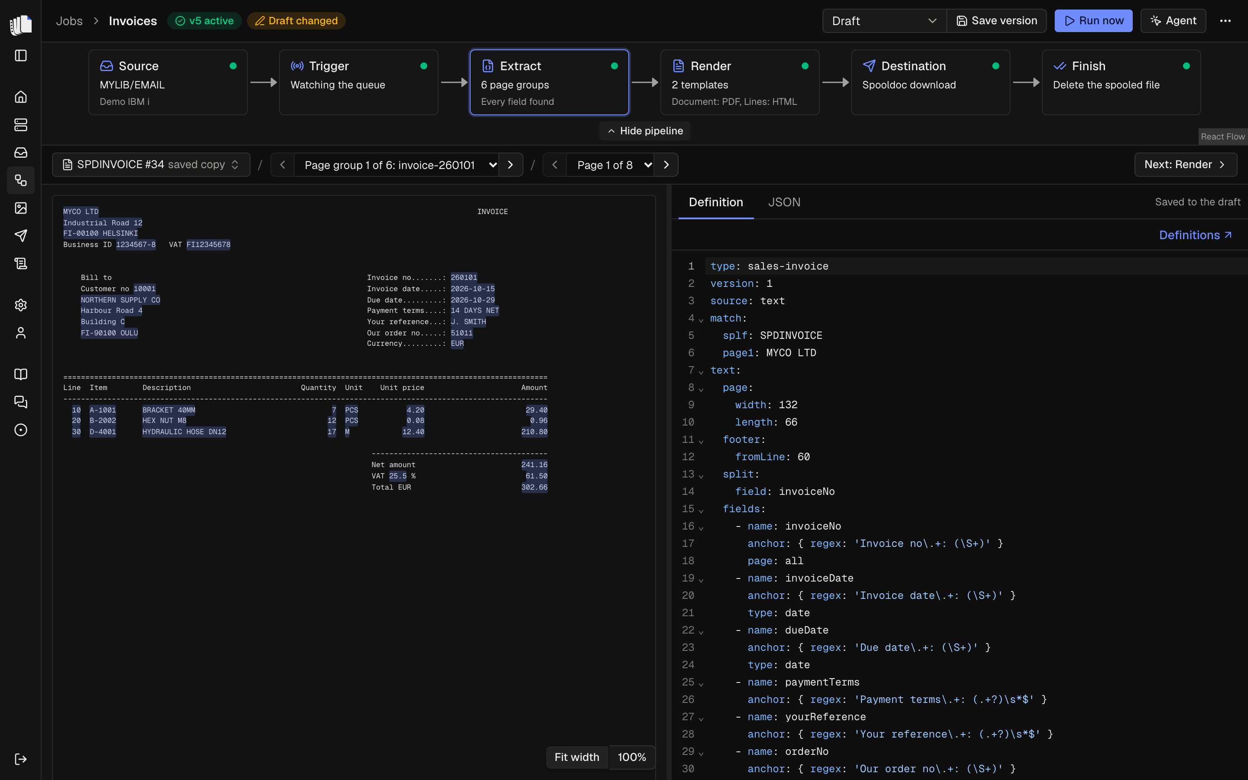
Task: Open the scroll logs sidebar icon
Action: 21,263
